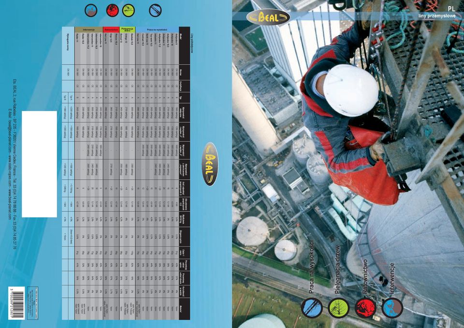The height and width of the screenshot is (328, 464).
Task: Click the barcode on the back cover
Action: (16, 302)
